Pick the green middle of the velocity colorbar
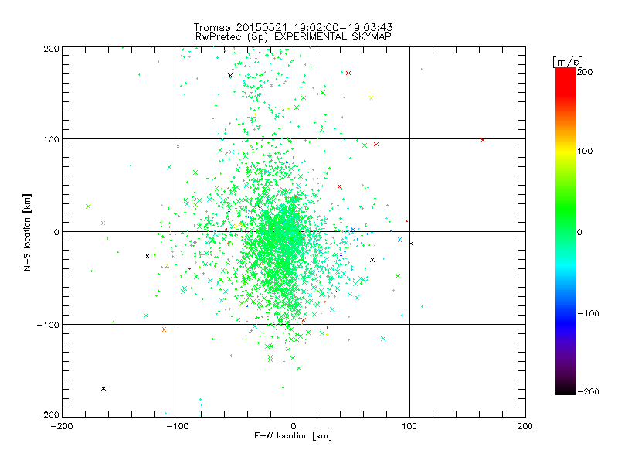This screenshot has width=618, height=464. (565, 213)
